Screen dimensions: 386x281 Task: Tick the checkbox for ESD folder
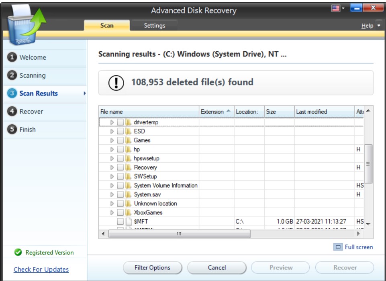(x=120, y=131)
